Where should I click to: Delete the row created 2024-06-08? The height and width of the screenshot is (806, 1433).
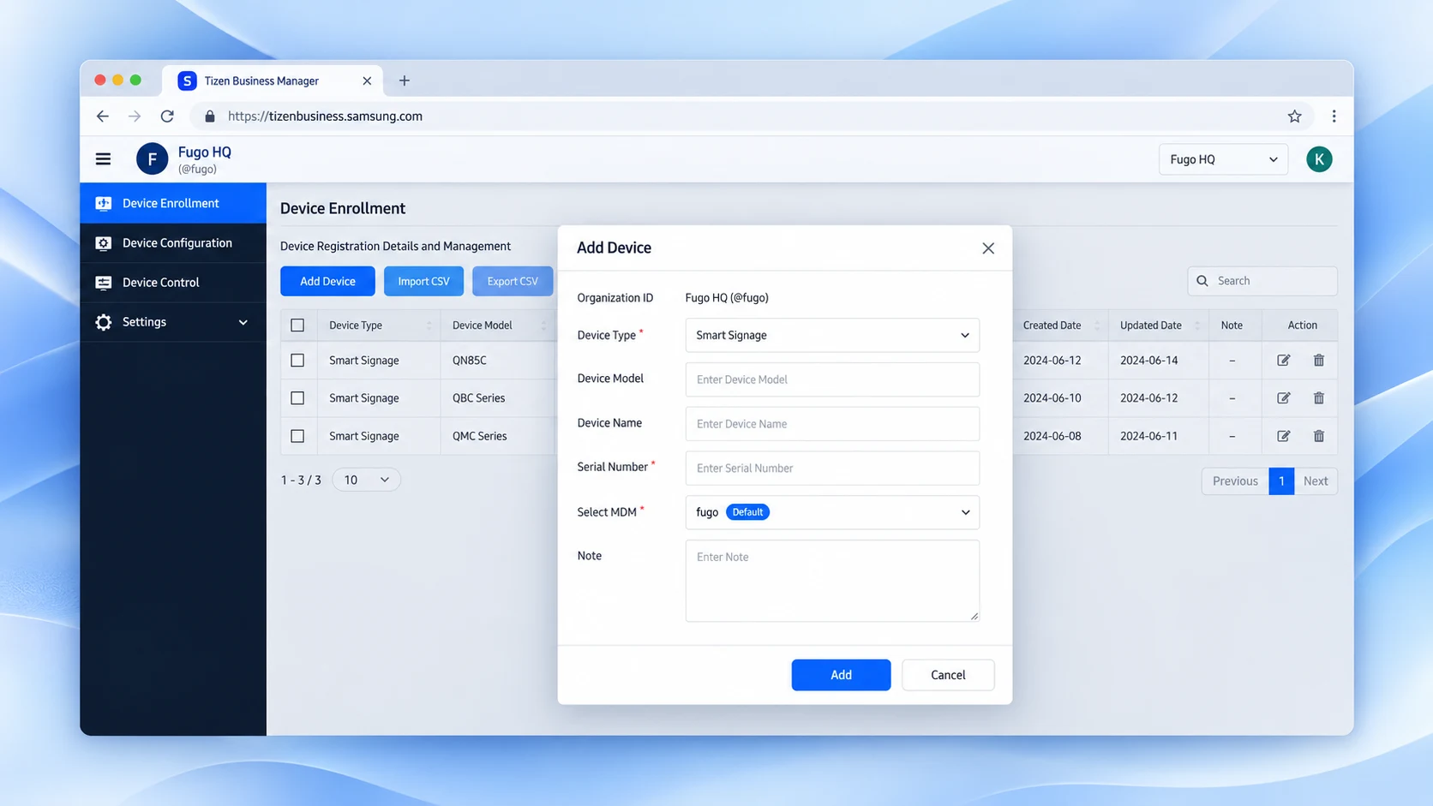1319,436
